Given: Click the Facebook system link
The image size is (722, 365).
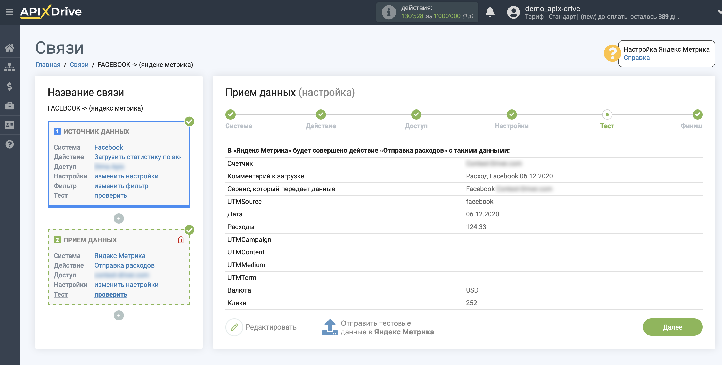Looking at the screenshot, I should [x=108, y=147].
